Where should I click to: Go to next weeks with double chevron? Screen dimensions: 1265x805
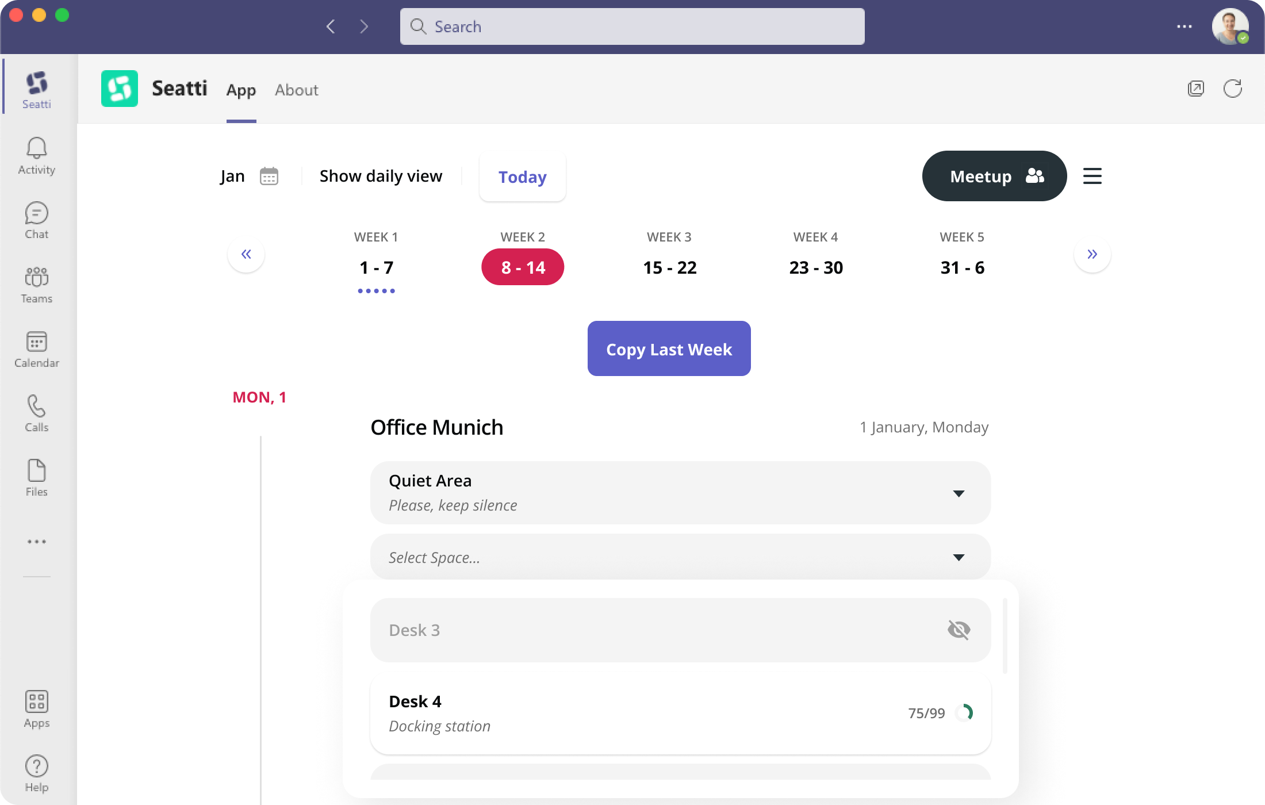[1092, 254]
